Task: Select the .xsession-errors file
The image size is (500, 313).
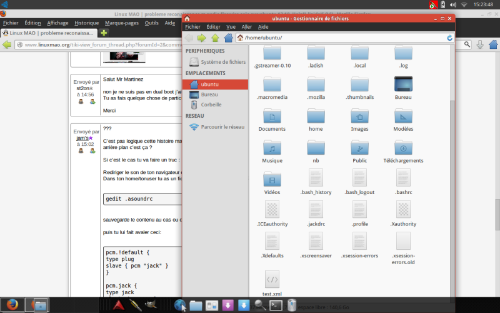Action: tap(359, 245)
